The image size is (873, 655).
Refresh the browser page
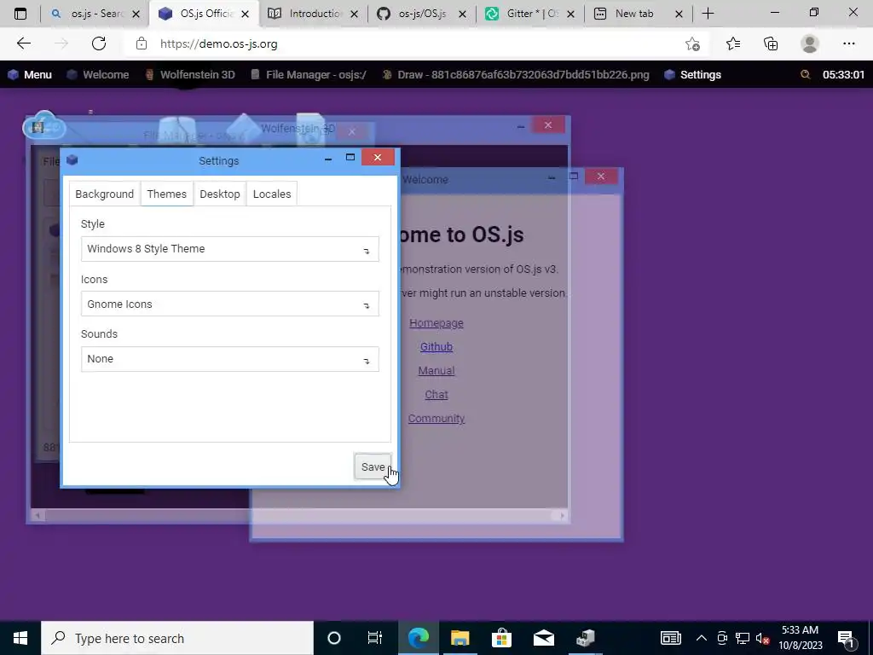[99, 43]
